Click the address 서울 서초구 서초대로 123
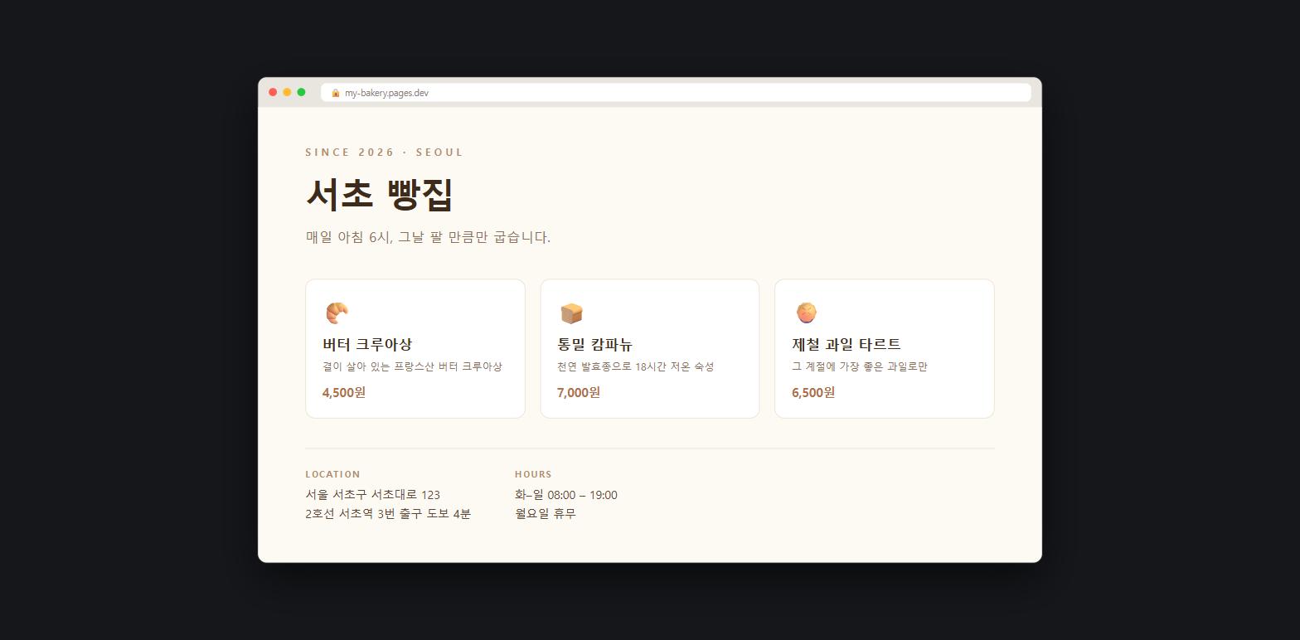Image resolution: width=1300 pixels, height=640 pixels. click(x=372, y=495)
